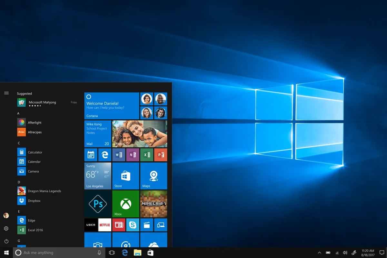Open the Excel tile in tile grid
This screenshot has width=387, height=258.
(x=146, y=155)
